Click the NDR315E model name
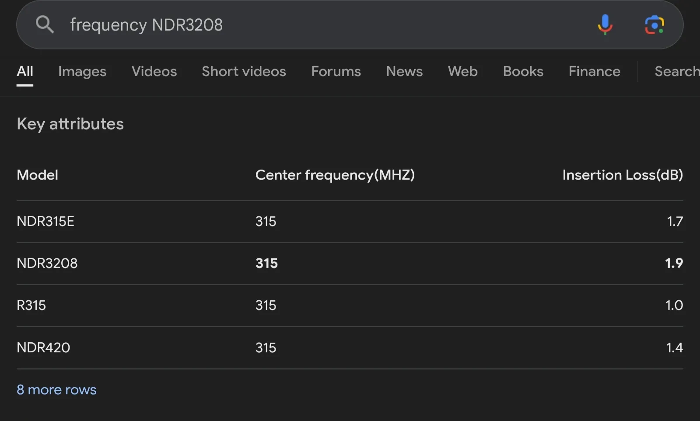Image resolution: width=700 pixels, height=421 pixels. [45, 221]
